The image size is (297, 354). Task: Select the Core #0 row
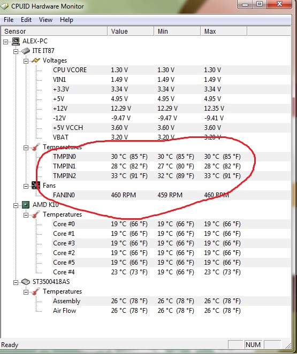[171, 224]
